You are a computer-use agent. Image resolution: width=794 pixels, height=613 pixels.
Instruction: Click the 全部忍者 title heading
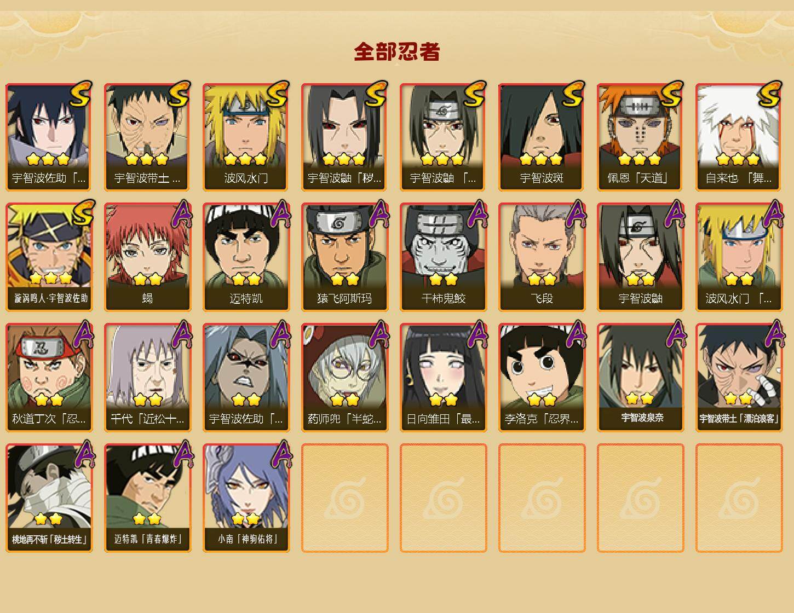(x=397, y=52)
